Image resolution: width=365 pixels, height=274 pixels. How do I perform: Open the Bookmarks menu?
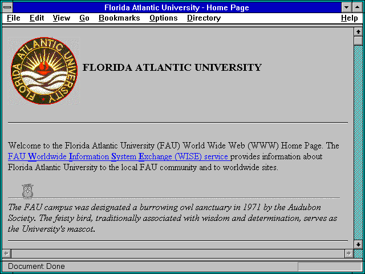click(119, 18)
